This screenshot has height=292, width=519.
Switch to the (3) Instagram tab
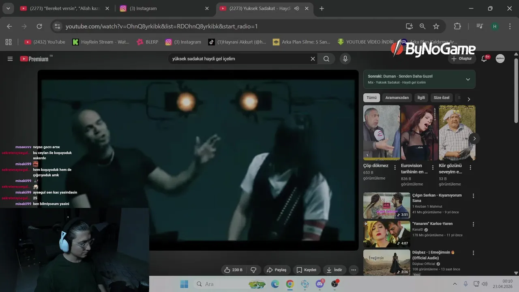pos(165,9)
